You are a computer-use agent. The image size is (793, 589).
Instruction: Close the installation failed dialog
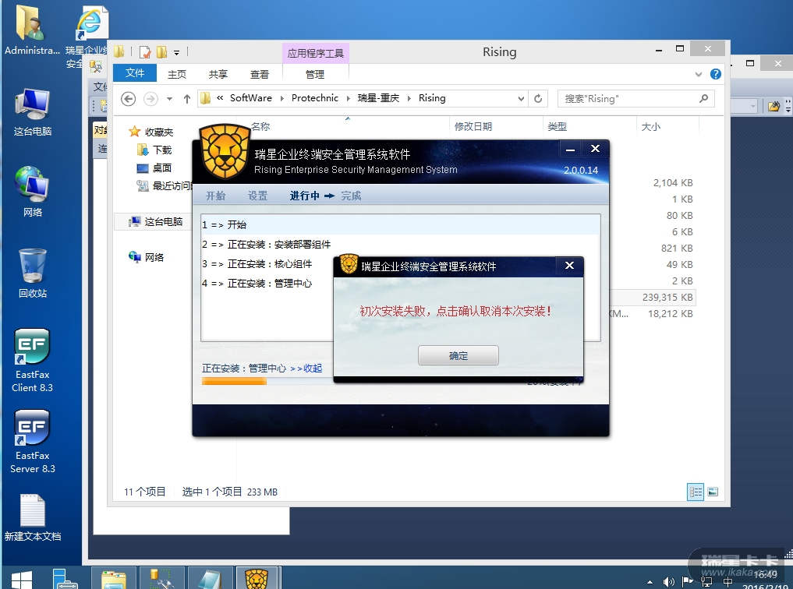[569, 266]
